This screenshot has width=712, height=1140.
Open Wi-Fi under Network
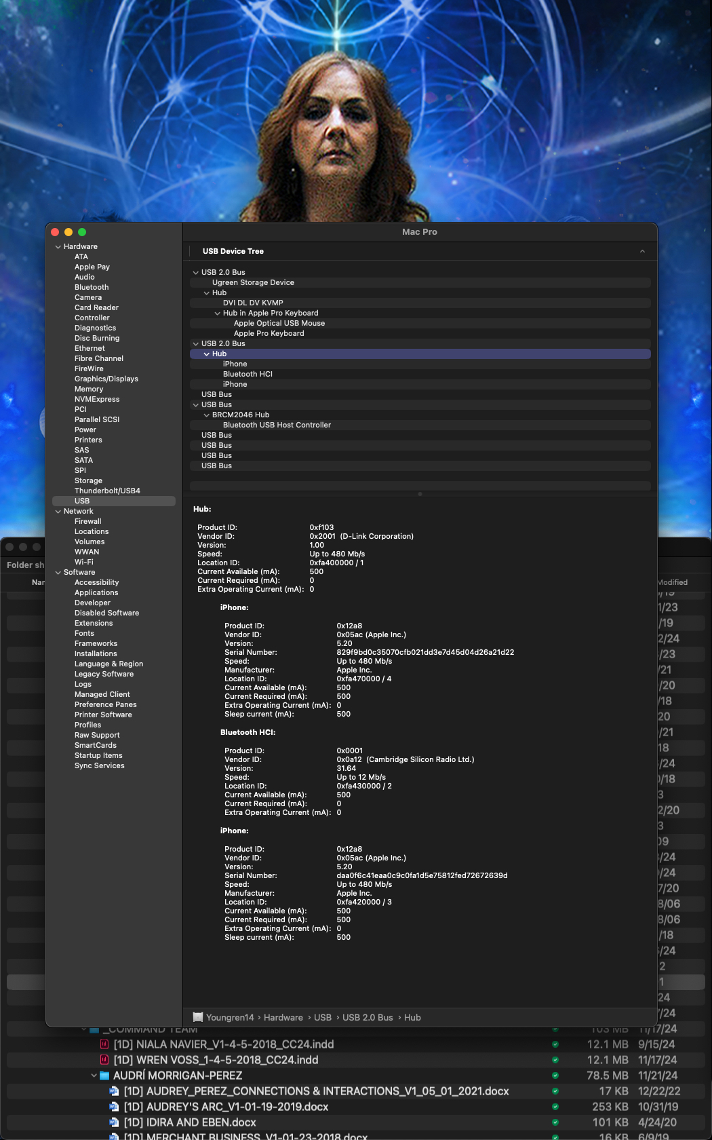[84, 562]
